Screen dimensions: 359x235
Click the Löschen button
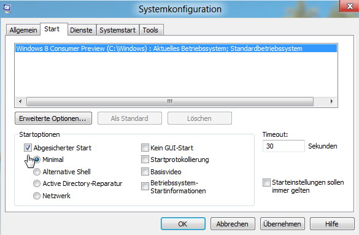click(x=199, y=118)
